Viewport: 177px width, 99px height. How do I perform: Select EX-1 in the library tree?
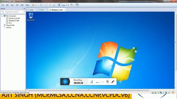[10, 23]
